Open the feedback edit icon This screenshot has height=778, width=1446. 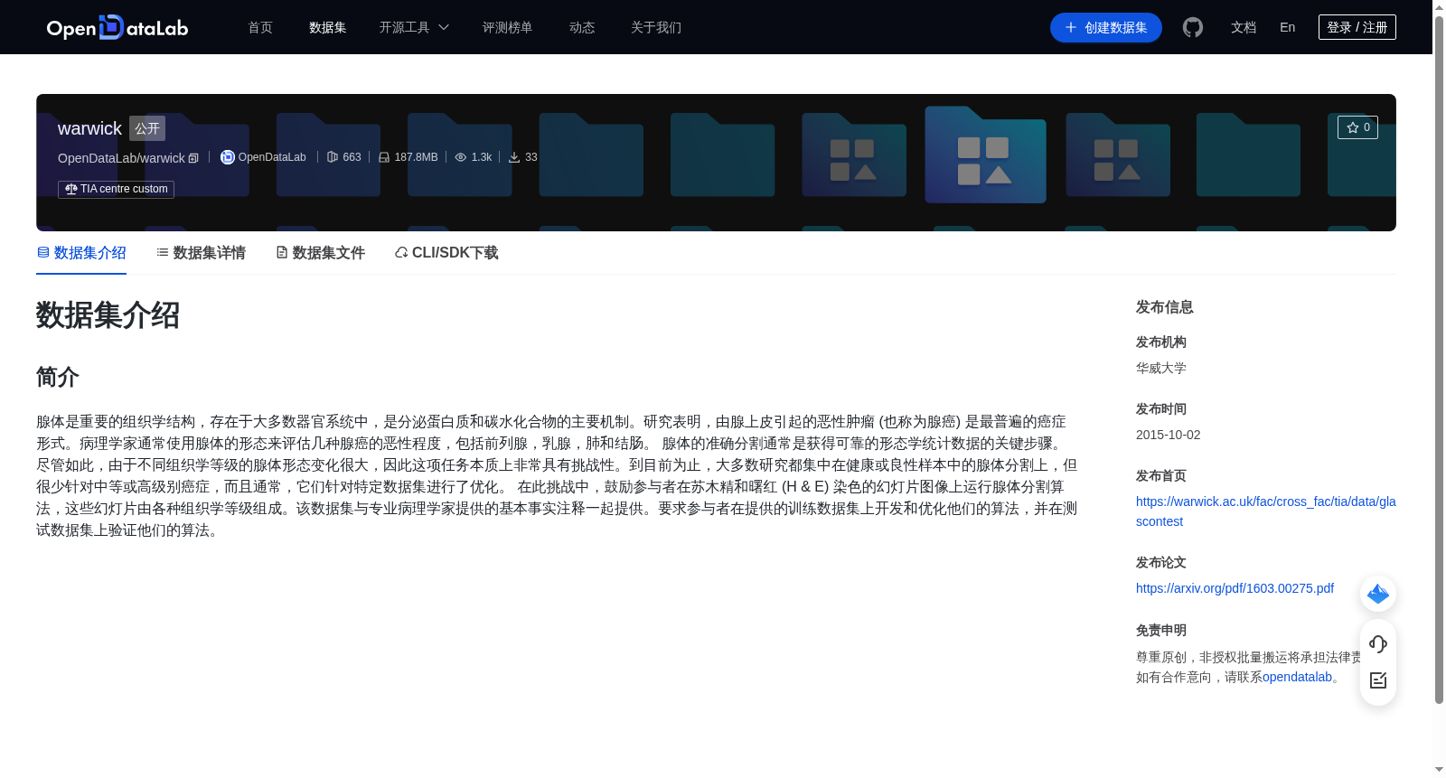point(1378,680)
